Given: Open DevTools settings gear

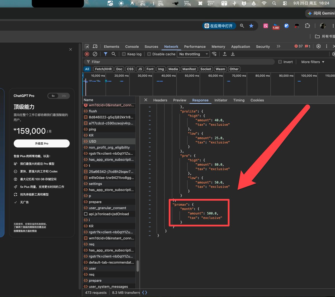Looking at the screenshot, I should click(x=319, y=46).
